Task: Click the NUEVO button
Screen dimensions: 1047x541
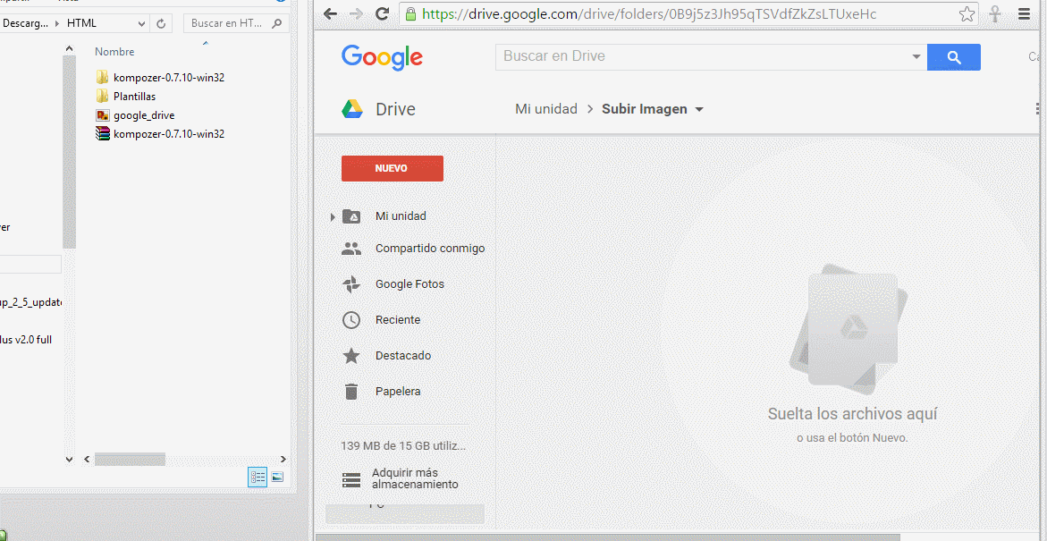Action: tap(392, 168)
